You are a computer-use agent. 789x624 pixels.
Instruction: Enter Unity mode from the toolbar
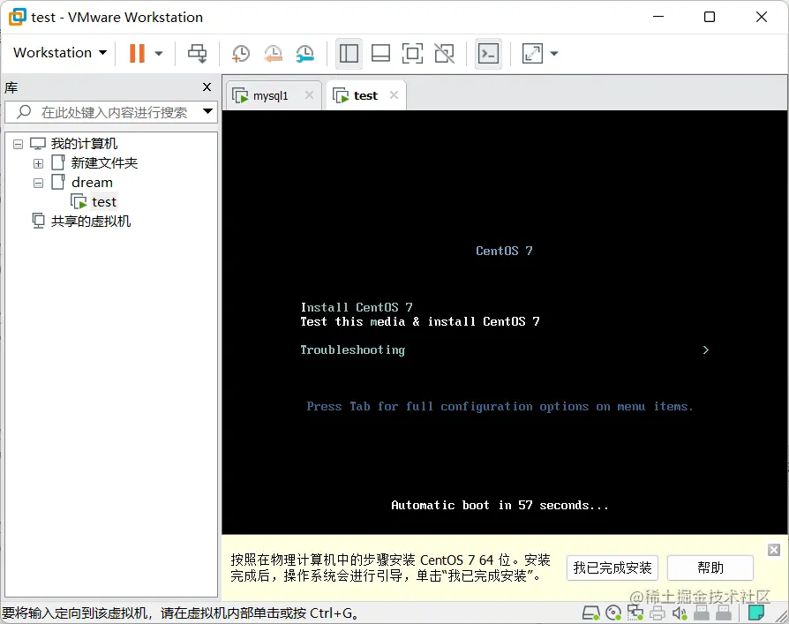(444, 53)
